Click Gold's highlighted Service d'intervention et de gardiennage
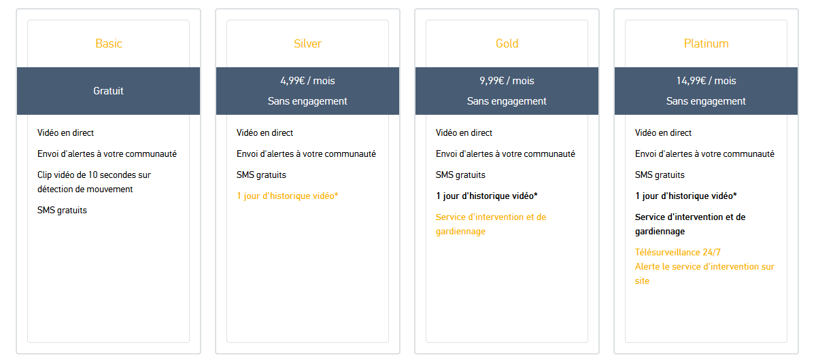 [x=491, y=224]
